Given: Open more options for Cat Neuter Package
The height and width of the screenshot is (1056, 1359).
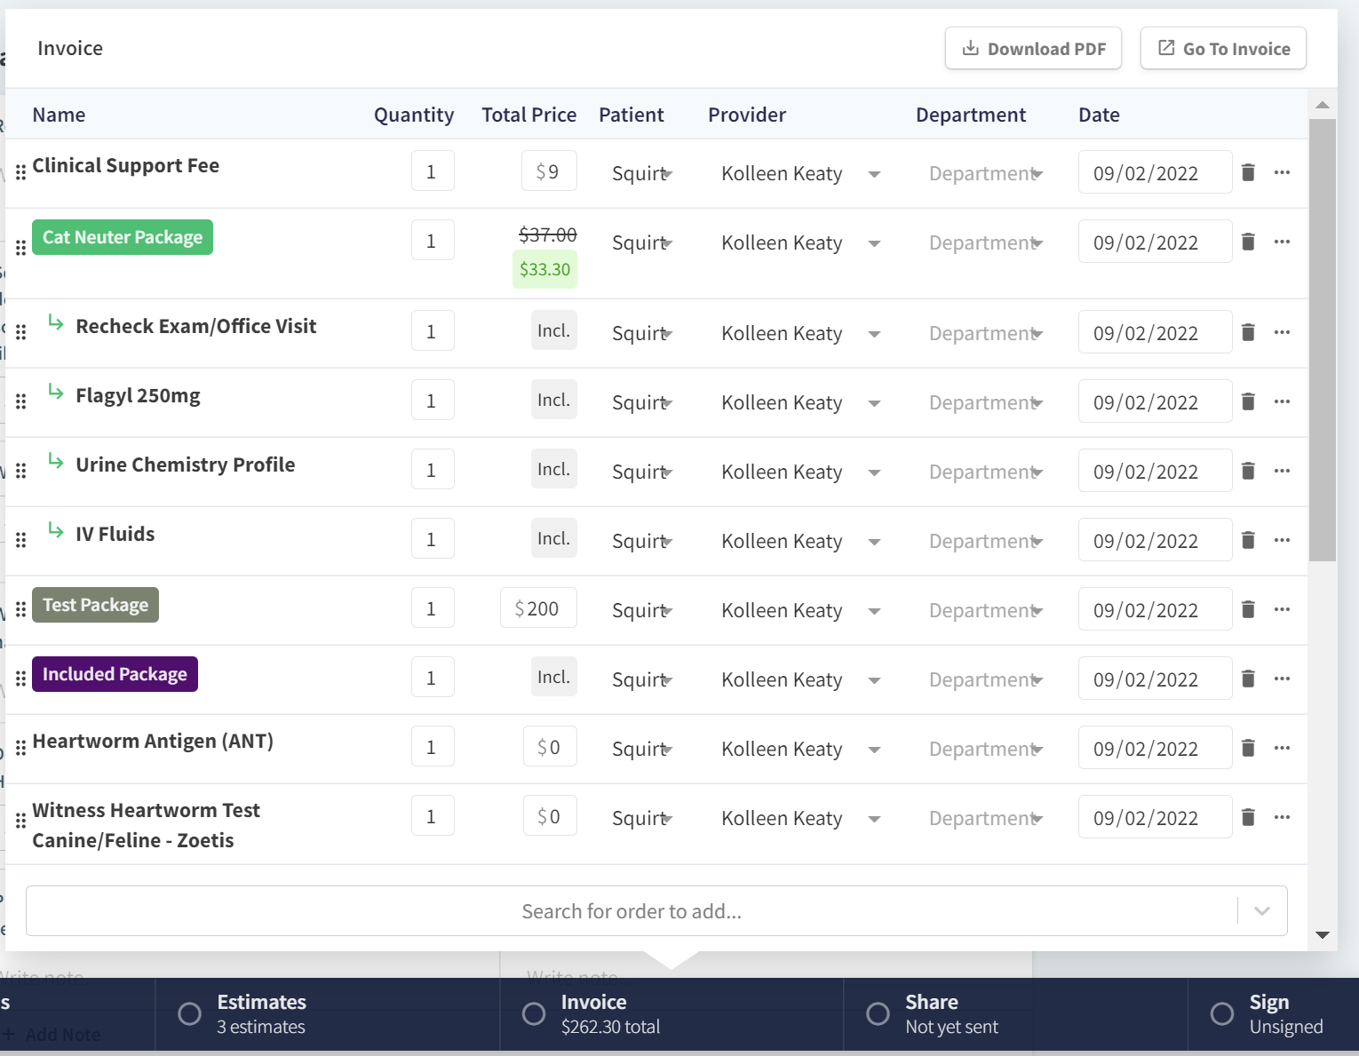Looking at the screenshot, I should click(x=1282, y=242).
